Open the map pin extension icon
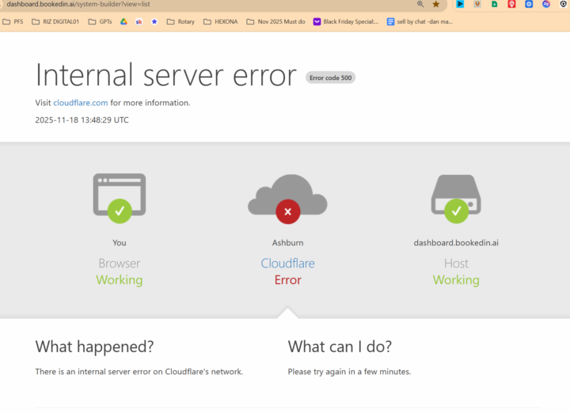This screenshot has height=413, width=570. point(477,4)
